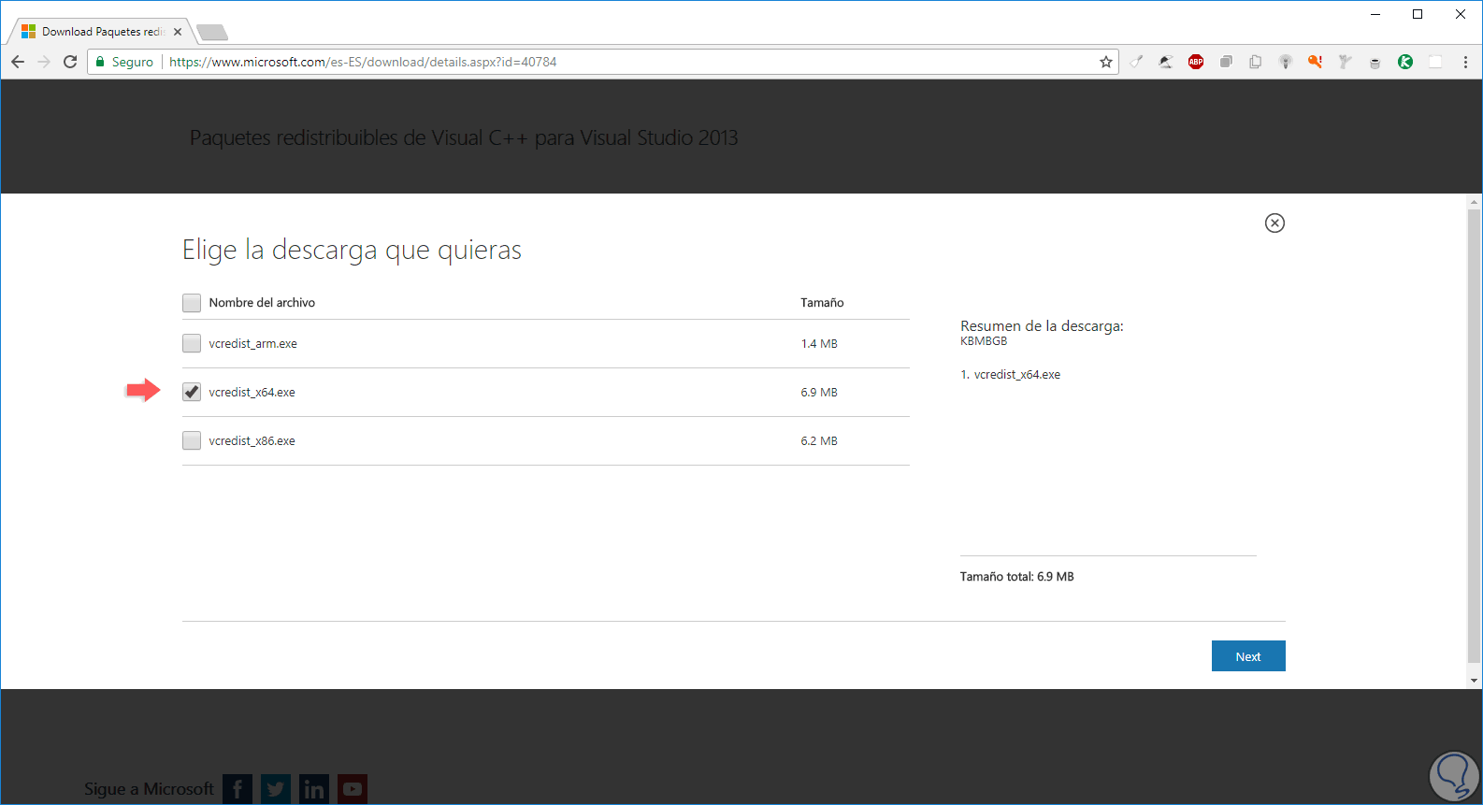The width and height of the screenshot is (1483, 805).
Task: Open the Adblock Plus extension
Action: pyautogui.click(x=1196, y=62)
